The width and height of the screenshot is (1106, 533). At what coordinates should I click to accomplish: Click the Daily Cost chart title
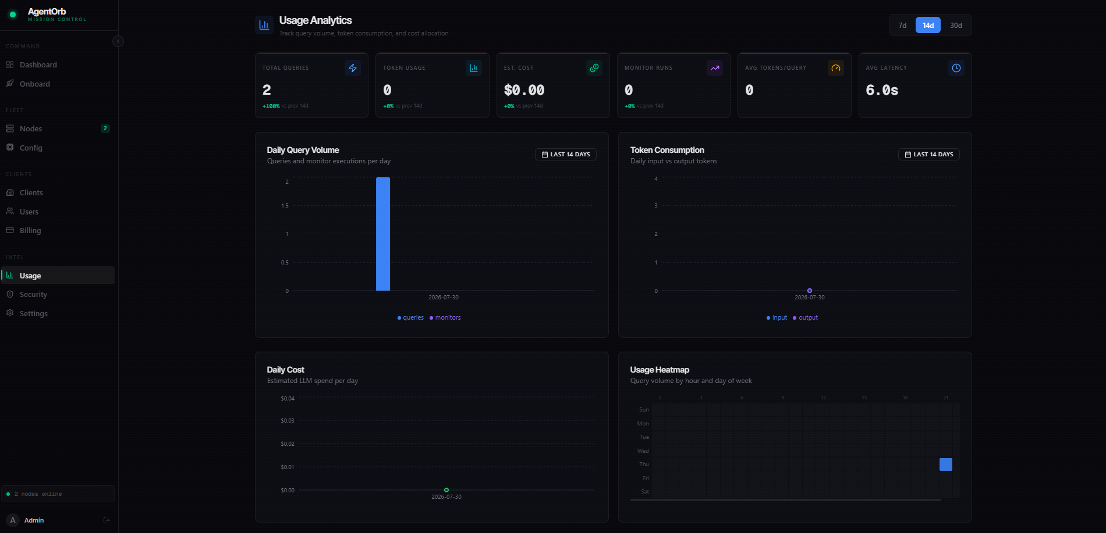(285, 370)
